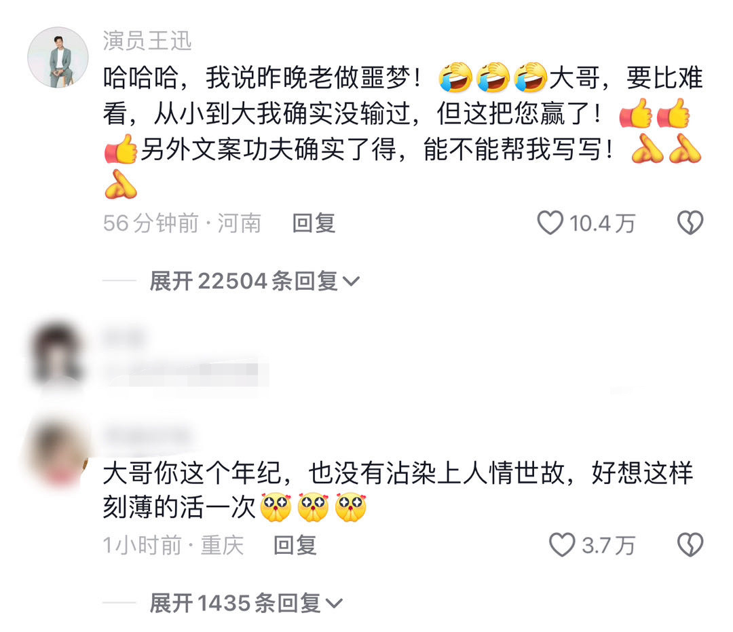This screenshot has height=632, width=733.
Task: Open avatar of the 重庆 commenter
Action: pos(58,452)
